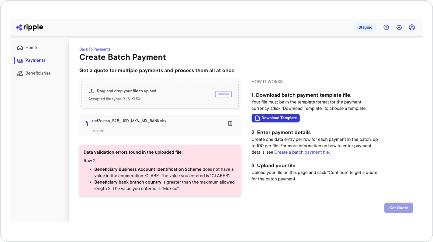433x242 pixels.
Task: Click the Download Template button
Action: click(x=276, y=118)
